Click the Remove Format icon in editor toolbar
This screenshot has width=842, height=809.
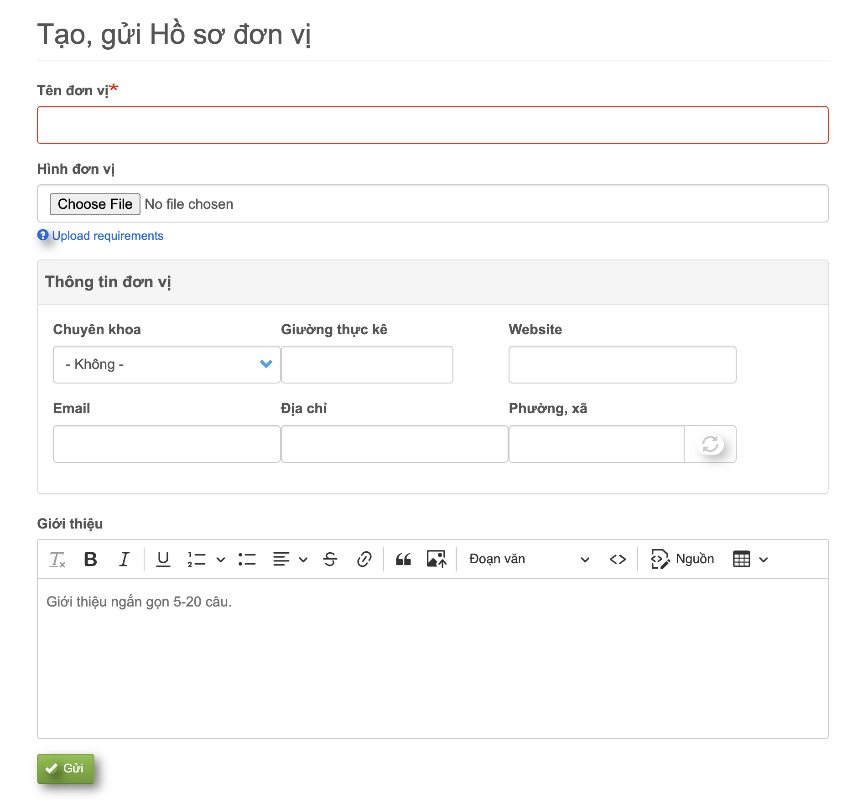(x=57, y=559)
